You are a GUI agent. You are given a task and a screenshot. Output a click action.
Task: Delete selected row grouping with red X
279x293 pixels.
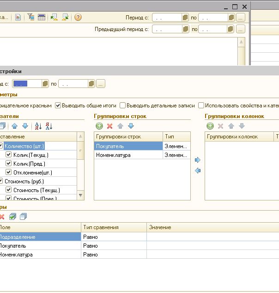pos(109,126)
